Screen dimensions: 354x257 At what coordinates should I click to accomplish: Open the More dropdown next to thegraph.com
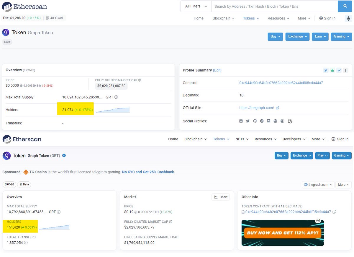point(343,185)
